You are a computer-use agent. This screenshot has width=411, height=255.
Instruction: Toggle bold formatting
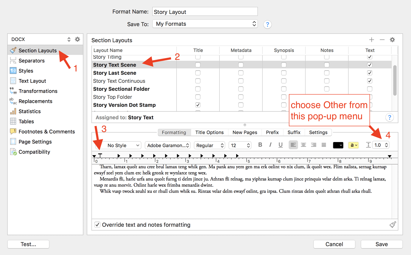tap(260, 145)
